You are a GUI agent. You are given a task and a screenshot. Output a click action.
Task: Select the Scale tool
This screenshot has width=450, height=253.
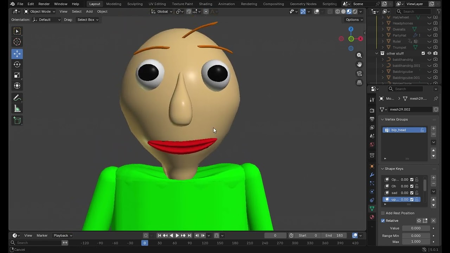pyautogui.click(x=17, y=75)
